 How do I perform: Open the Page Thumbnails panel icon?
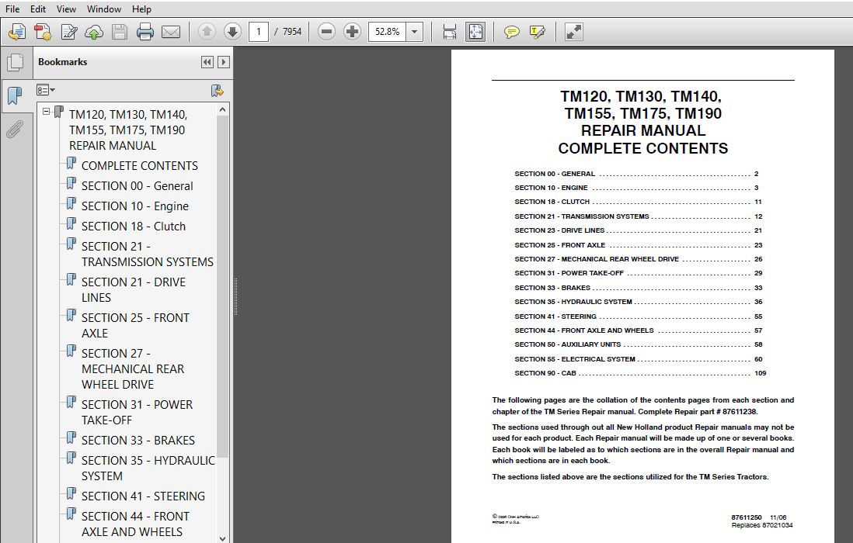(16, 62)
